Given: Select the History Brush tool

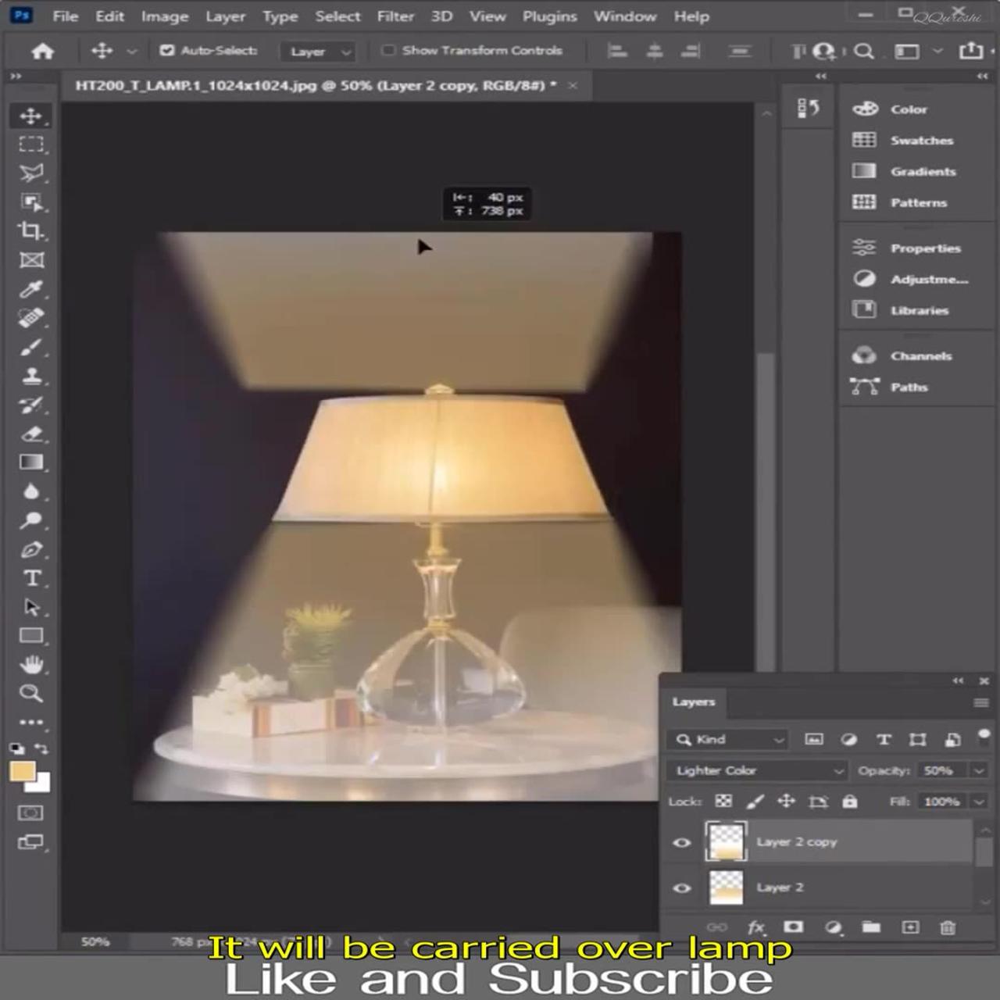Looking at the screenshot, I should pyautogui.click(x=31, y=405).
